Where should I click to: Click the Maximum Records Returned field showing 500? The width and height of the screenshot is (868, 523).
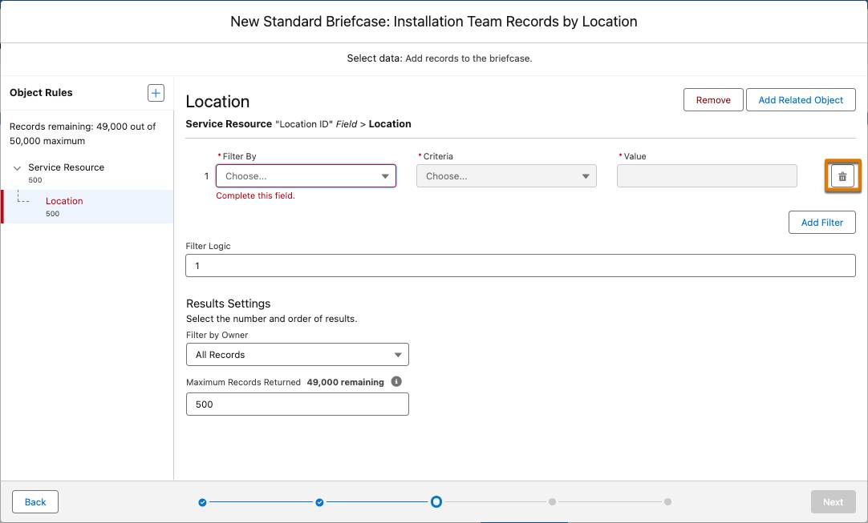[297, 404]
